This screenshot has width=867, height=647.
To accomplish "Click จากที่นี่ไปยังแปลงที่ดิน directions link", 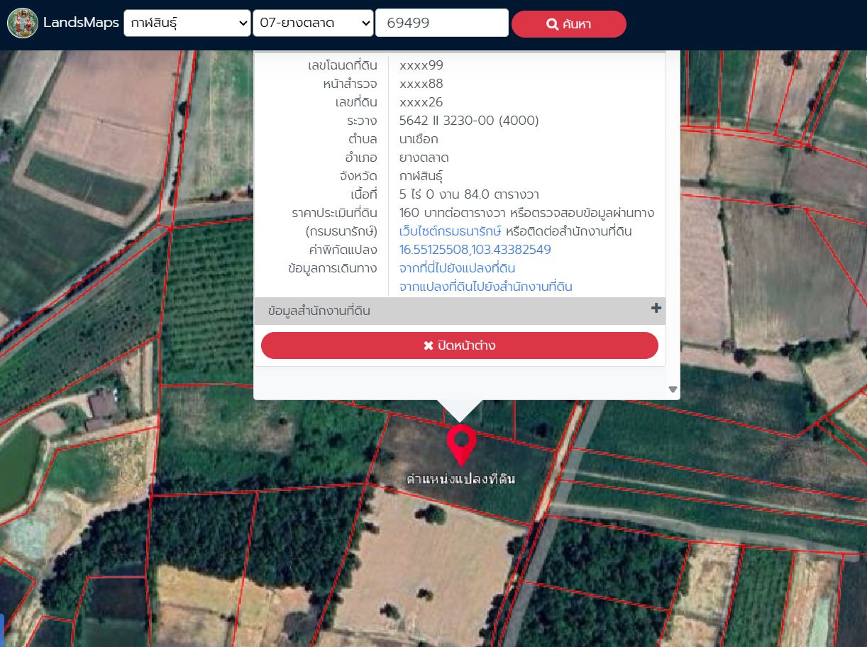I will 457,268.
